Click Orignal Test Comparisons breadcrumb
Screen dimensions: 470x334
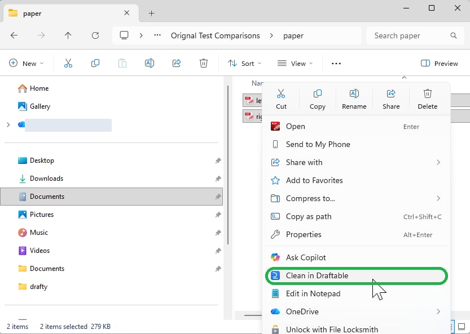coord(215,35)
